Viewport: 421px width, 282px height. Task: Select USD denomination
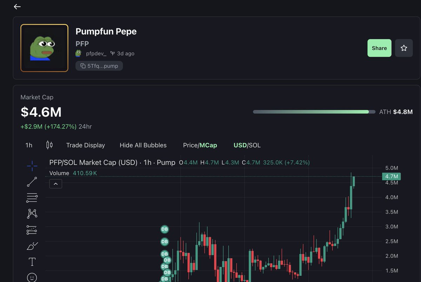coord(240,145)
